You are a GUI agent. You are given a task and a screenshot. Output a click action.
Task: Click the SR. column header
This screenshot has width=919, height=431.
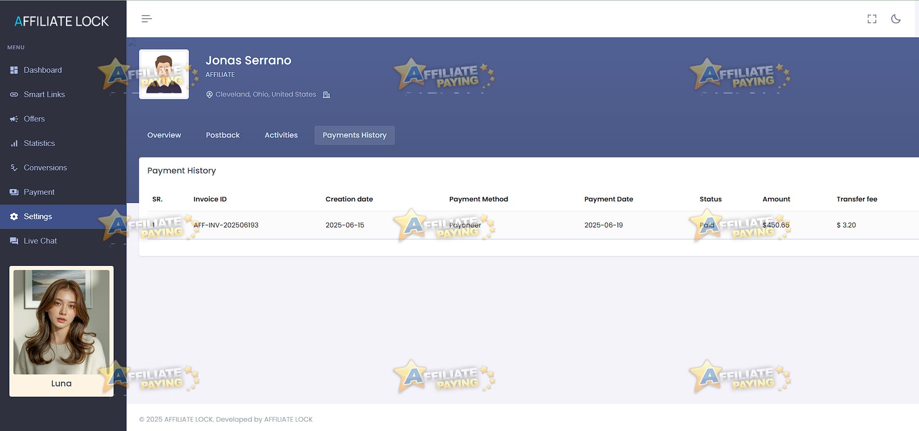pos(157,199)
